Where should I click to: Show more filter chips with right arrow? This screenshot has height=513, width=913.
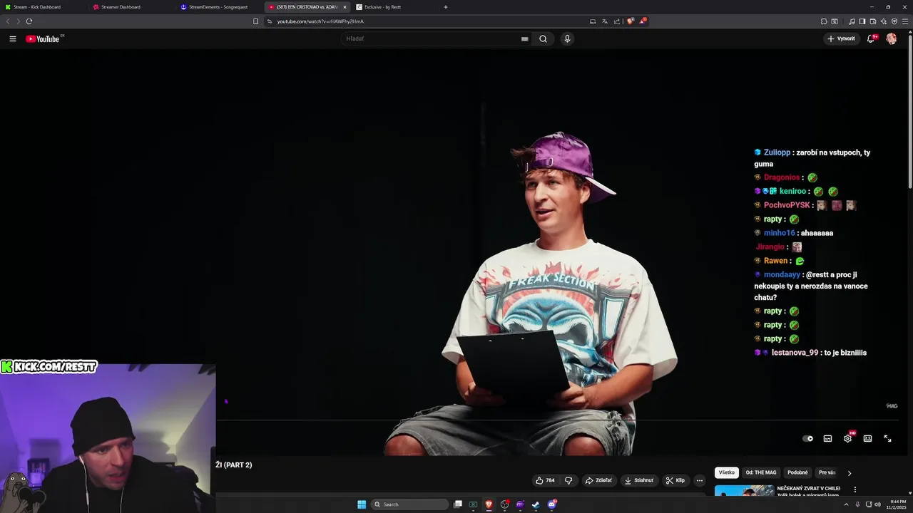coord(849,472)
